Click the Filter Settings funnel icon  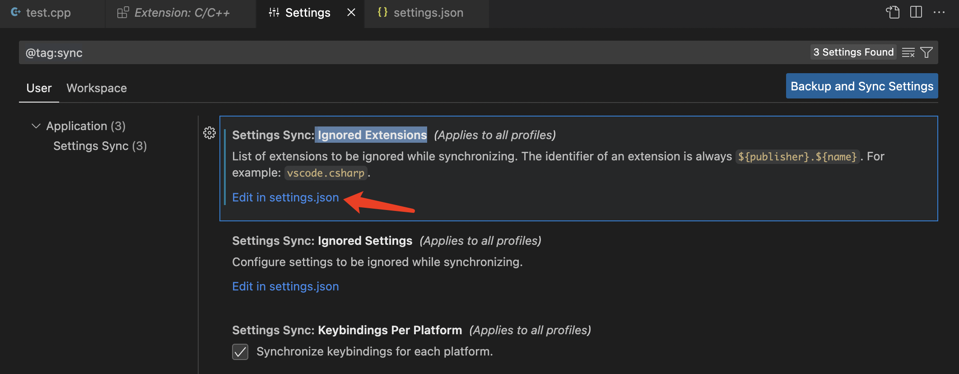[926, 53]
